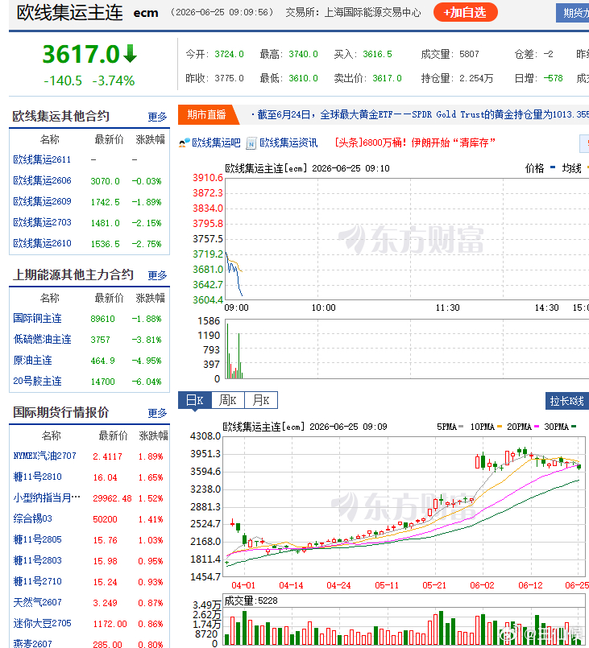
Task: Click the intraday price line chart
Action: tap(407, 239)
